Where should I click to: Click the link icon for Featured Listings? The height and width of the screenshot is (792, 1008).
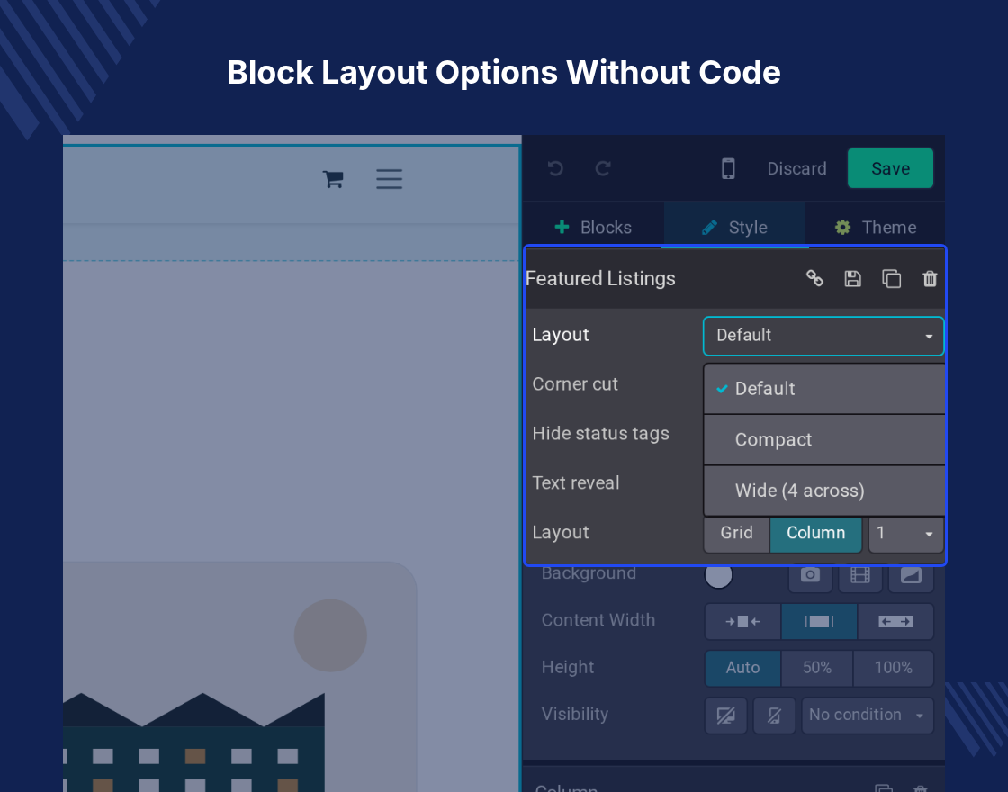(x=814, y=278)
